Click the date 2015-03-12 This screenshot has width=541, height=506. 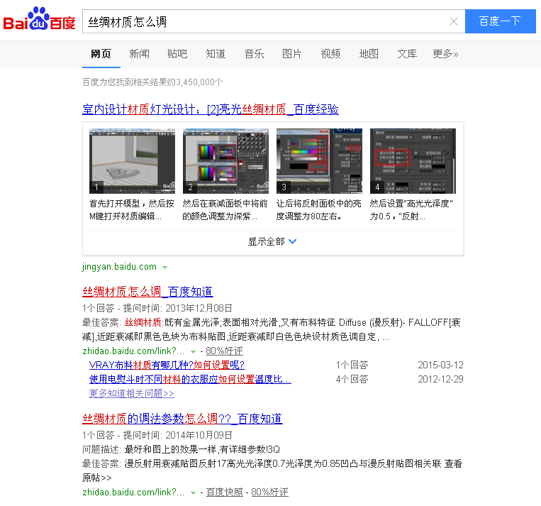pos(440,365)
